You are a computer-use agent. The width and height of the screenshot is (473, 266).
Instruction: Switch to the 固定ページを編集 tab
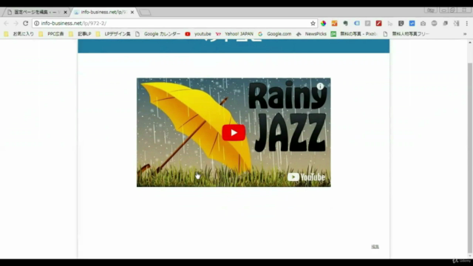[35, 12]
